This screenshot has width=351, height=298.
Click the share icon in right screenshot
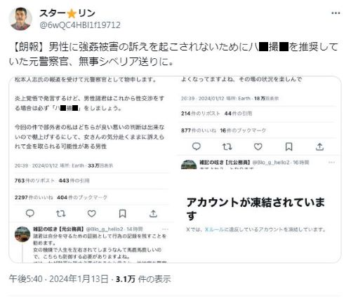tap(319, 147)
